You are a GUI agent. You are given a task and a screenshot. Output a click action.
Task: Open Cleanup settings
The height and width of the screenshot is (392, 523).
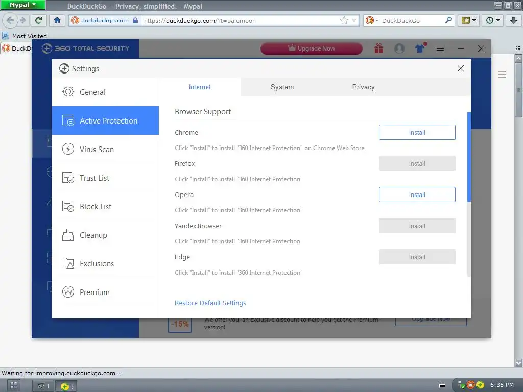105,235
